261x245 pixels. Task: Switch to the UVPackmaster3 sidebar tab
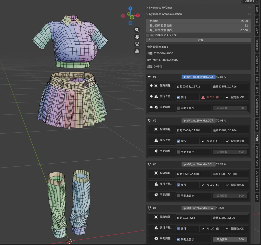pos(257,180)
